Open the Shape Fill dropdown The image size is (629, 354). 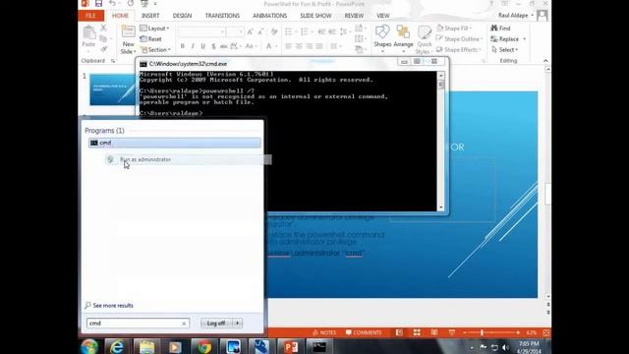click(x=454, y=29)
